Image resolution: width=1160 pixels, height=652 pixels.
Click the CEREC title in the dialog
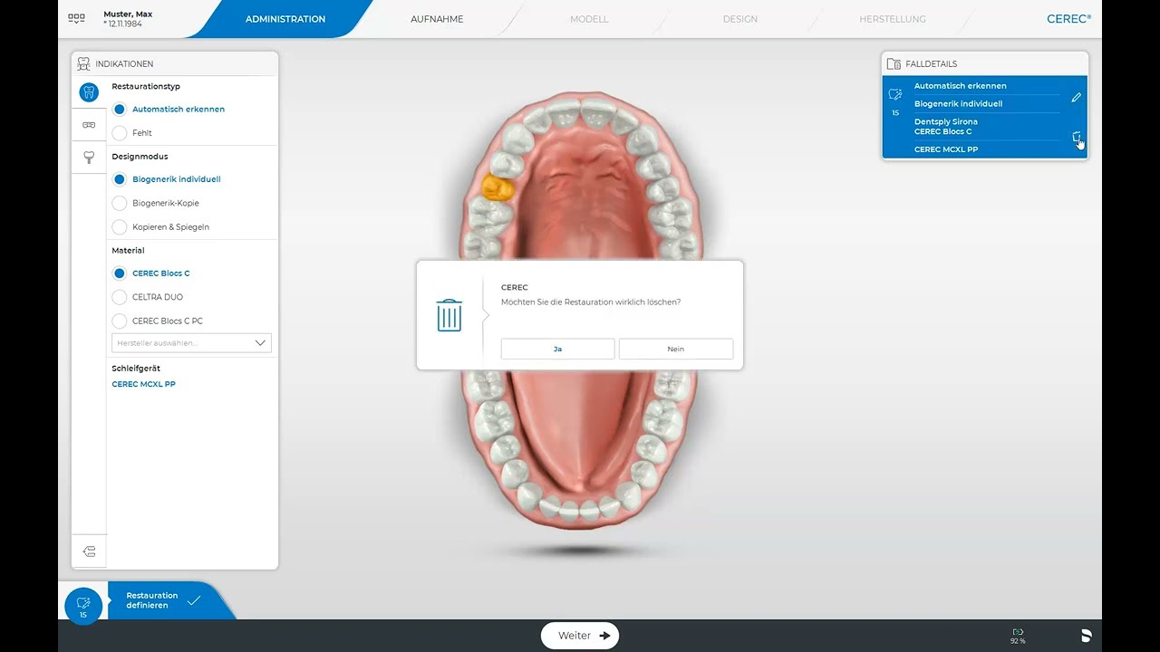click(x=514, y=287)
